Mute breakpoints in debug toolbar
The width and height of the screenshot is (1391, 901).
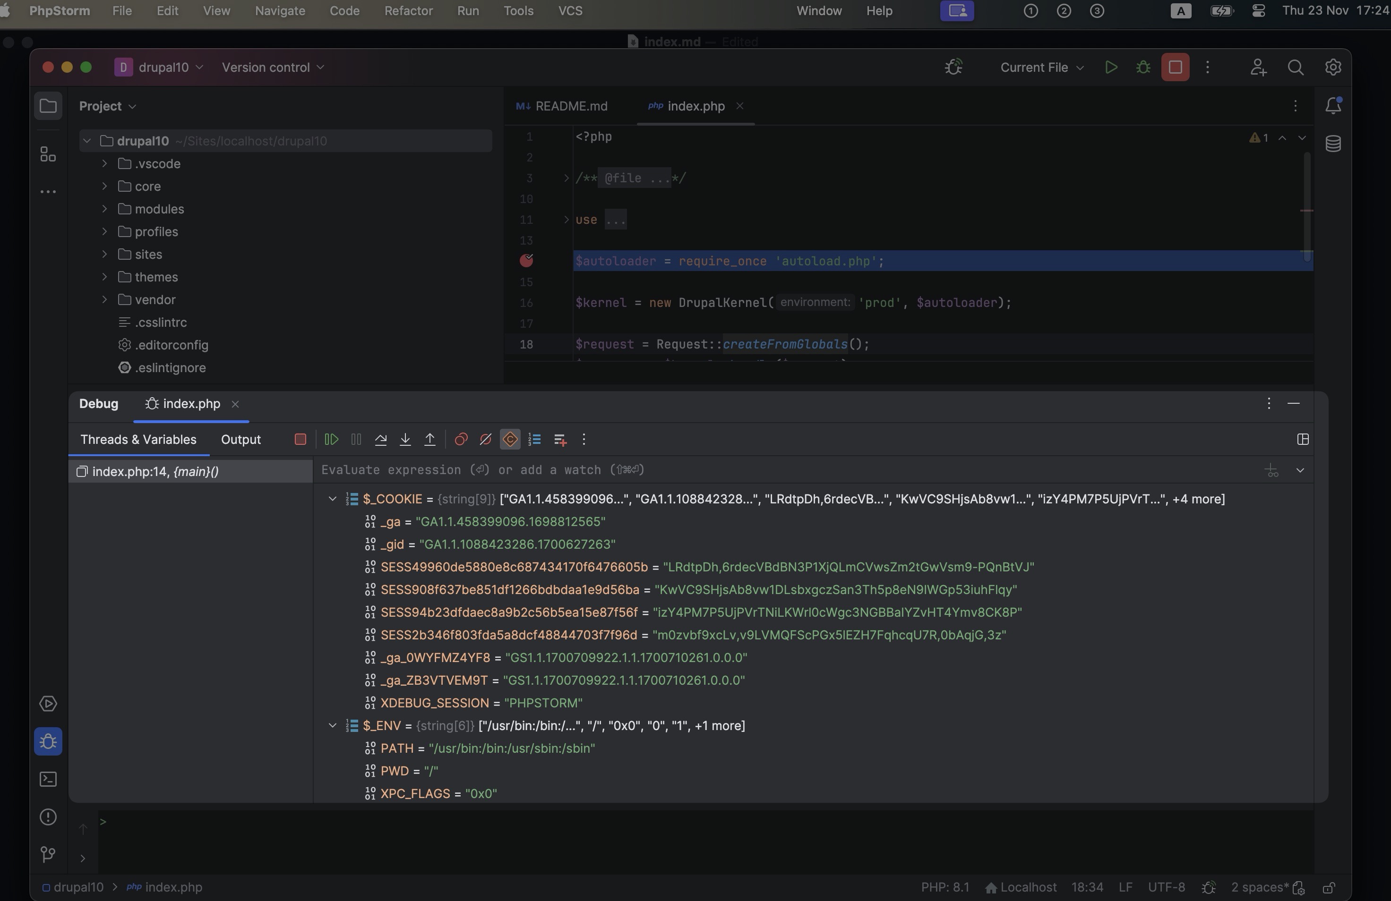pos(485,439)
